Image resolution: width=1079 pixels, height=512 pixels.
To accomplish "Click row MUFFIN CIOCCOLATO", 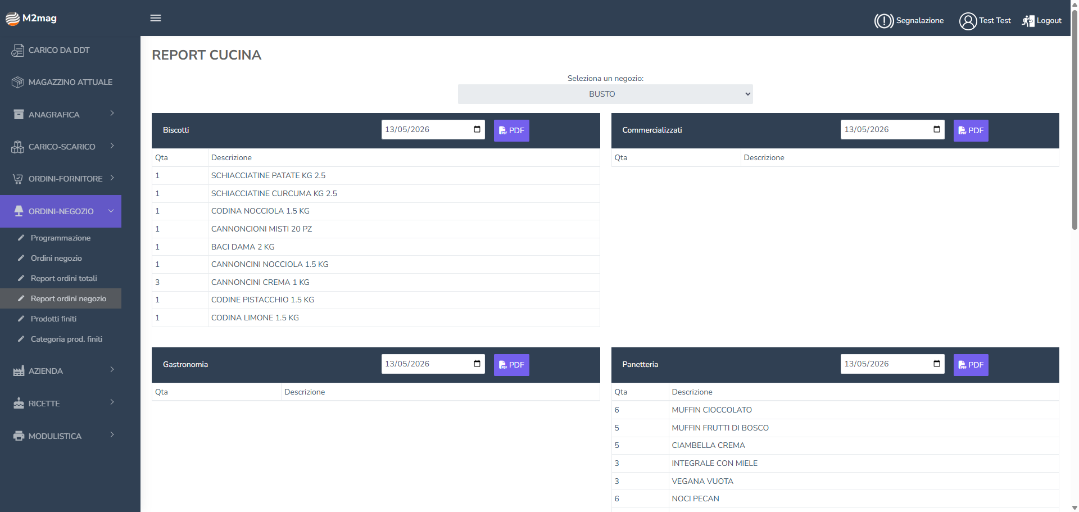I will tap(835, 410).
